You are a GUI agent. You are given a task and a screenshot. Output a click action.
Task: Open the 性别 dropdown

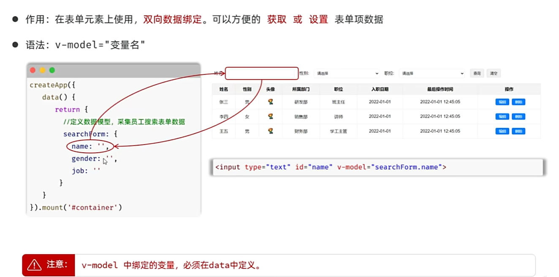coord(347,73)
